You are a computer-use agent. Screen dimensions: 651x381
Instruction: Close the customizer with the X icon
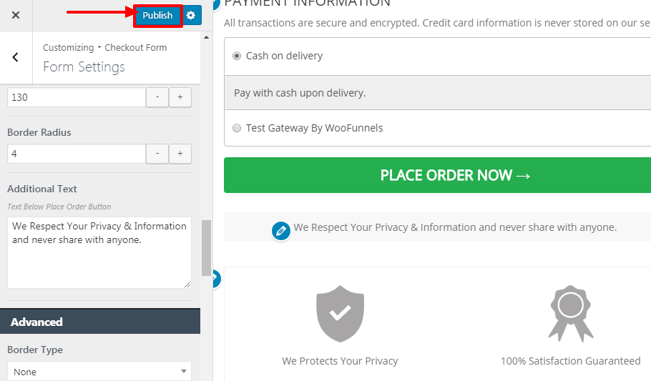click(x=16, y=15)
